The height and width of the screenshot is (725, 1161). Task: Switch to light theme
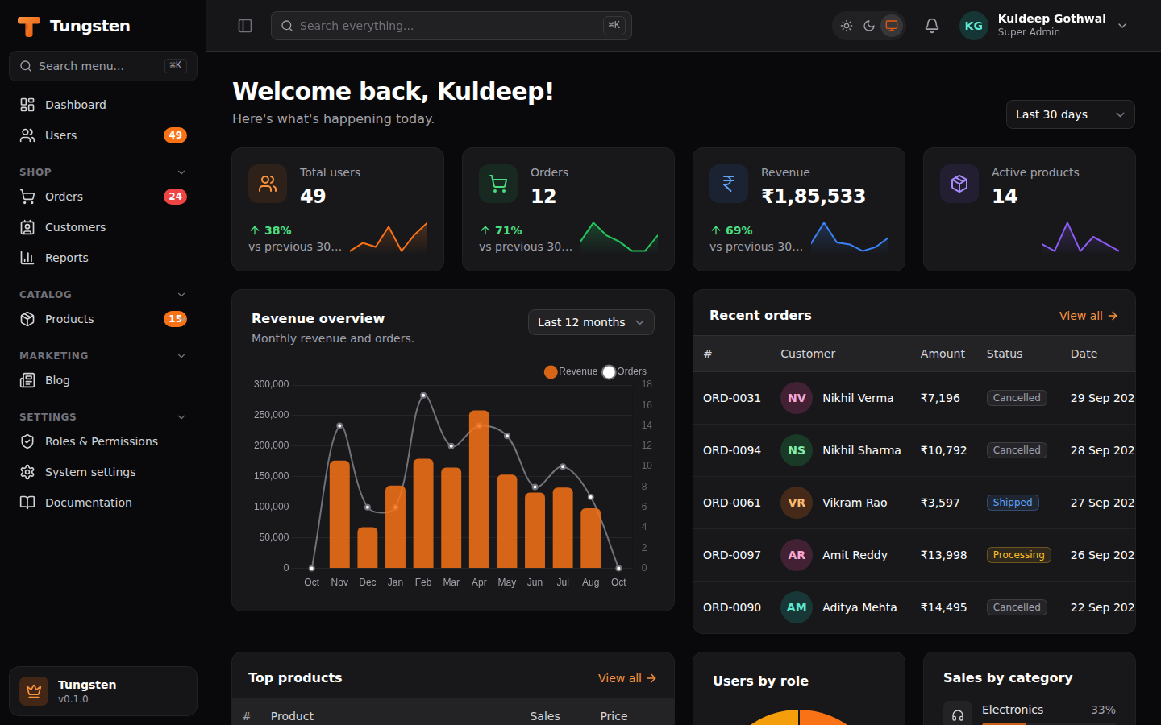[847, 26]
